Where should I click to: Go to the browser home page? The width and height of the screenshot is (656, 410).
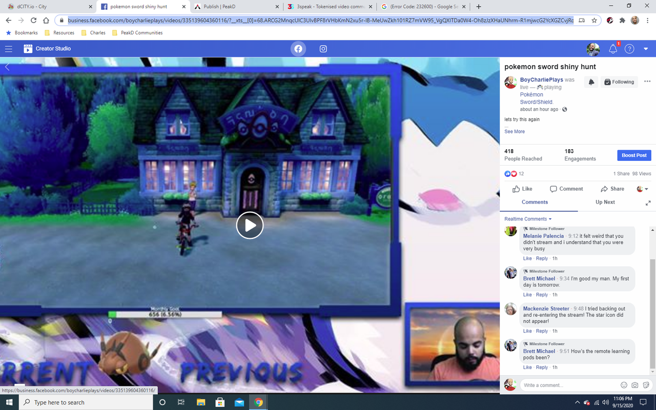tap(46, 20)
